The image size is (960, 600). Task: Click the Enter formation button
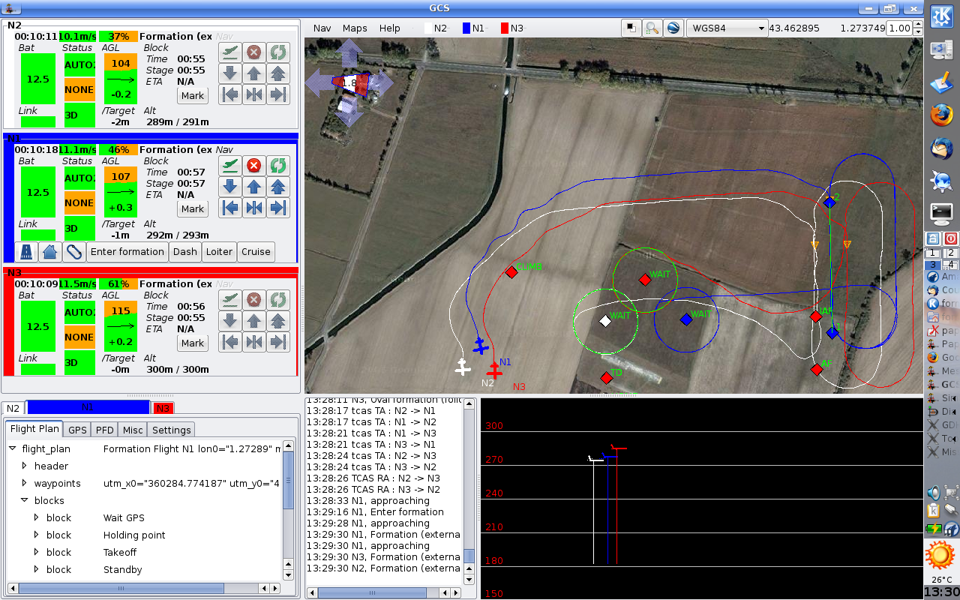tap(127, 252)
